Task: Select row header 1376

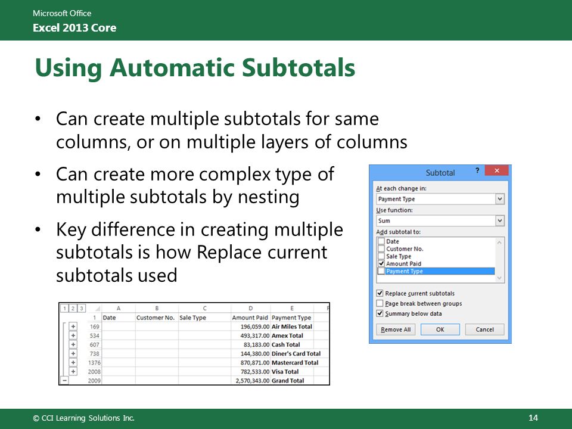Action: coord(94,363)
